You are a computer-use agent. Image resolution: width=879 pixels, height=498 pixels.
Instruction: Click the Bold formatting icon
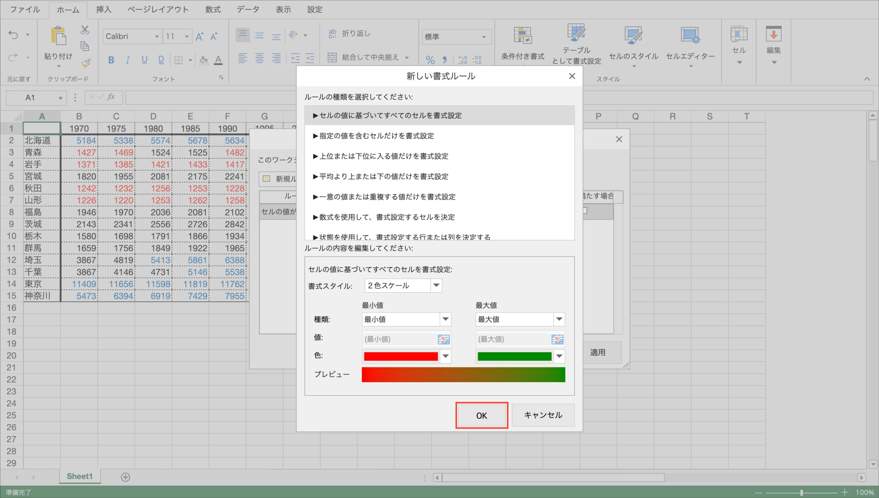[x=111, y=60]
